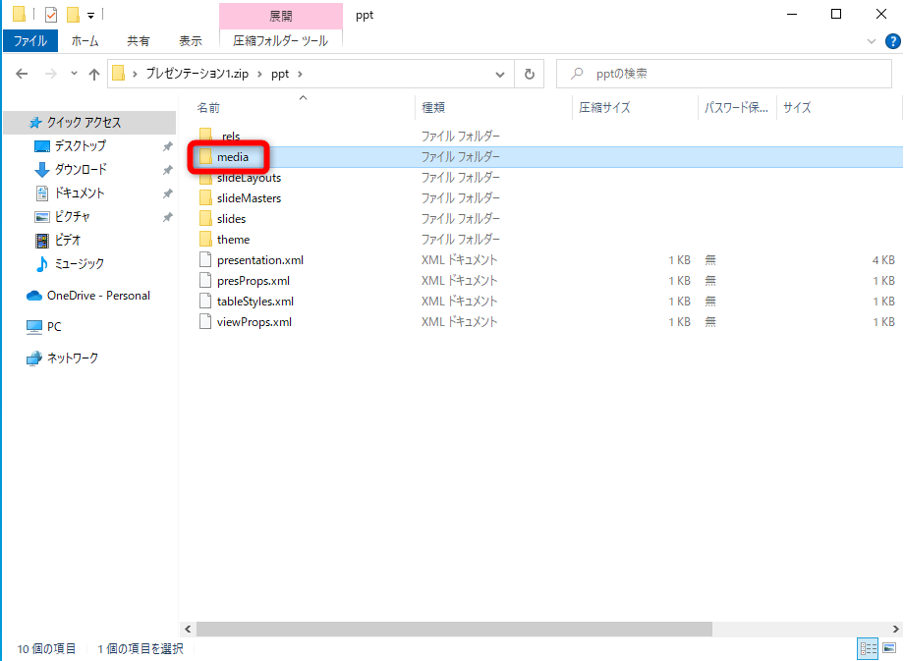
Task: Unpin ダウンロード using its pin icon
Action: click(167, 170)
